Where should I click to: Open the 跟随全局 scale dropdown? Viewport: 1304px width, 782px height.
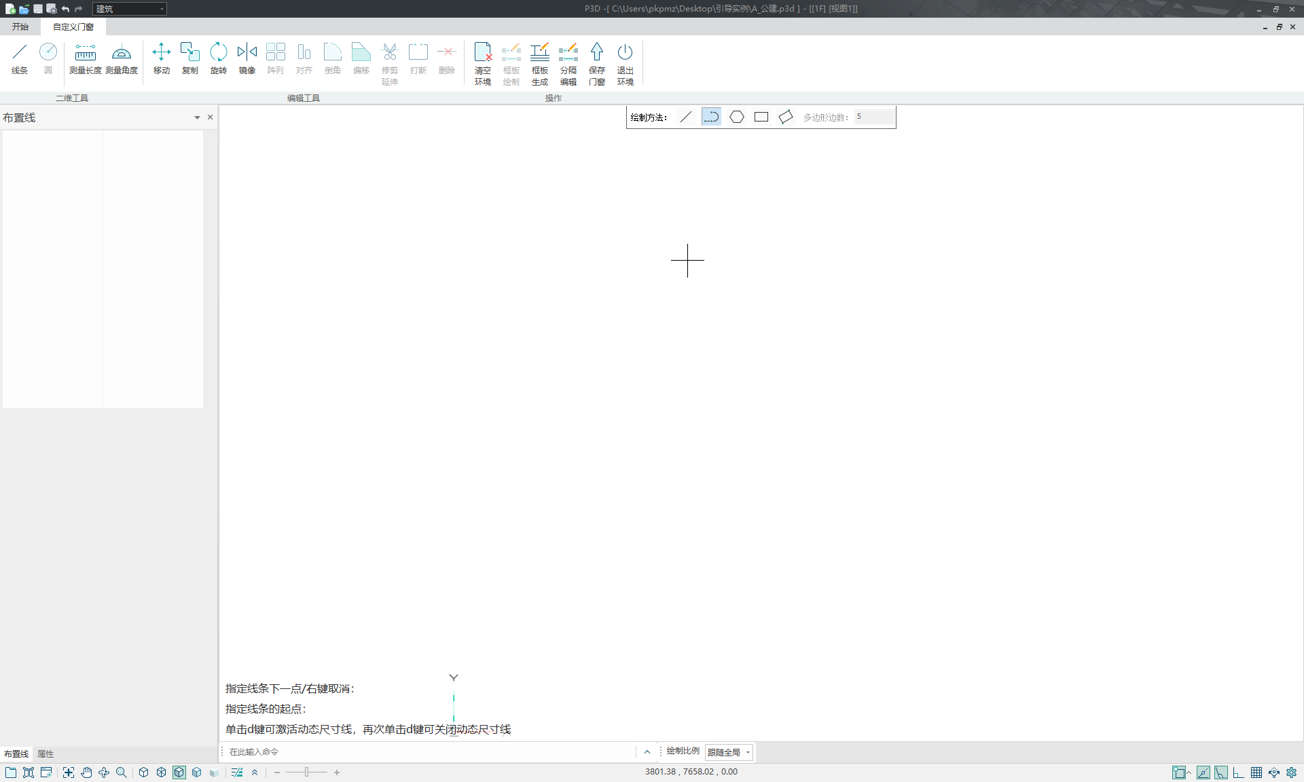coord(729,752)
